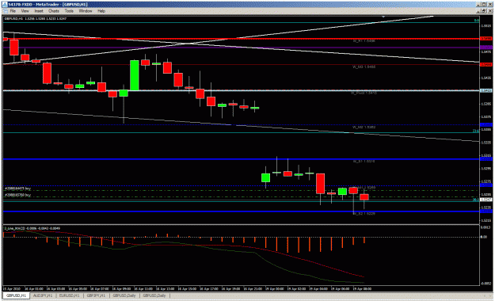
Task: Click the 0.0 Fibonacci level label
Action: click(x=477, y=21)
